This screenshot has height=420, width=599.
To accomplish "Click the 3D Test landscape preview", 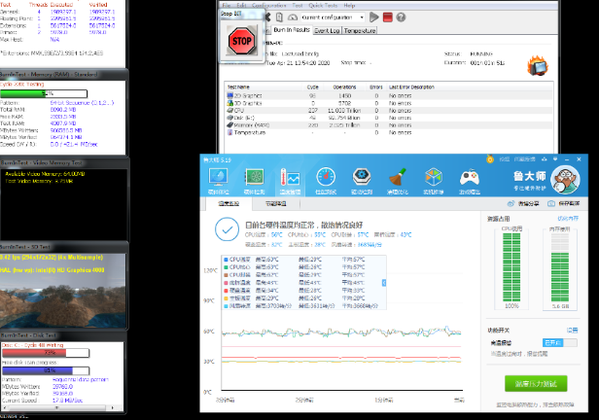I will pyautogui.click(x=63, y=291).
